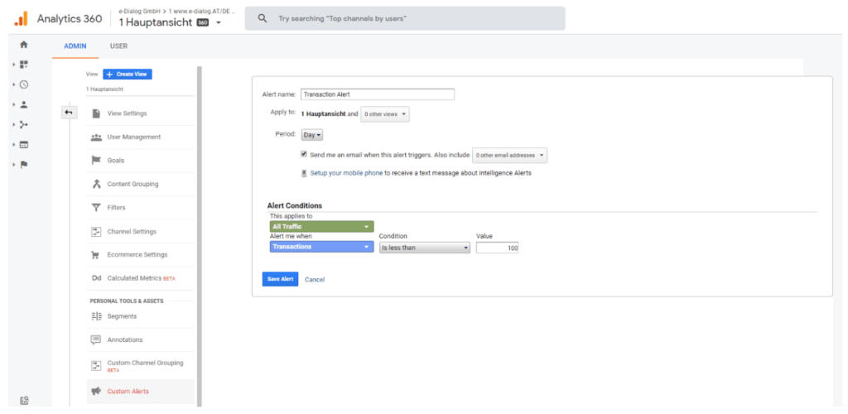Click the Home icon in left sidebar
Image resolution: width=848 pixels, height=414 pixels.
click(x=24, y=45)
